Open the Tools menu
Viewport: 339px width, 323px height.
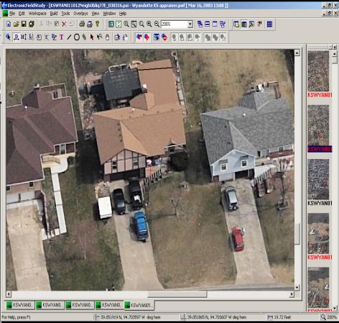coord(65,14)
